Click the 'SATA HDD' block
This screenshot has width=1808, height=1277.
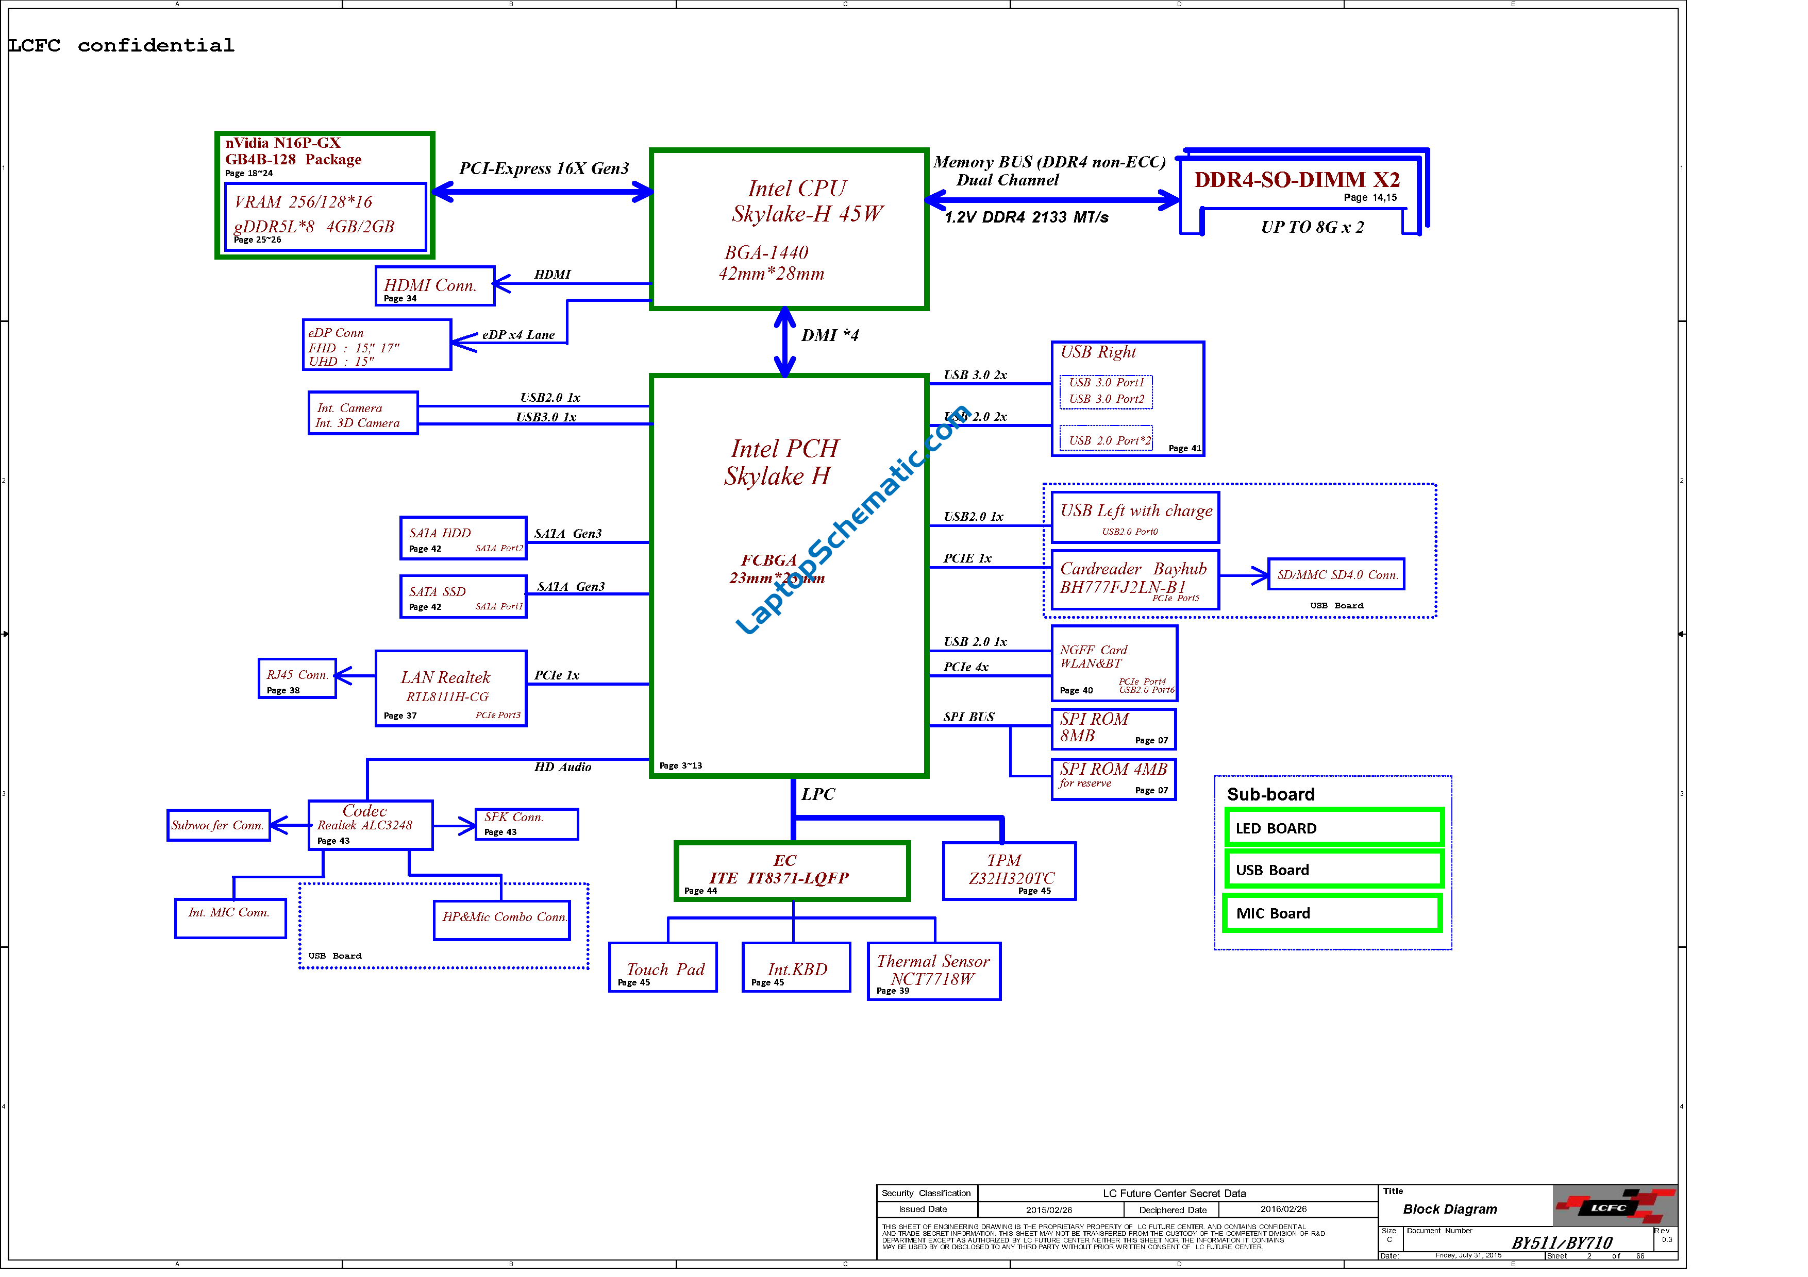tap(463, 538)
